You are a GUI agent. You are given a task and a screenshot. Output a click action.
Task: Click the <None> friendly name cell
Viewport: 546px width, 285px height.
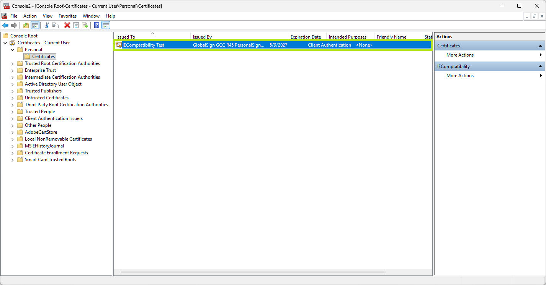[x=364, y=45]
